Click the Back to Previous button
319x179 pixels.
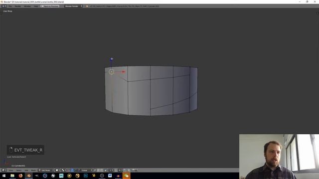click(x=50, y=6)
